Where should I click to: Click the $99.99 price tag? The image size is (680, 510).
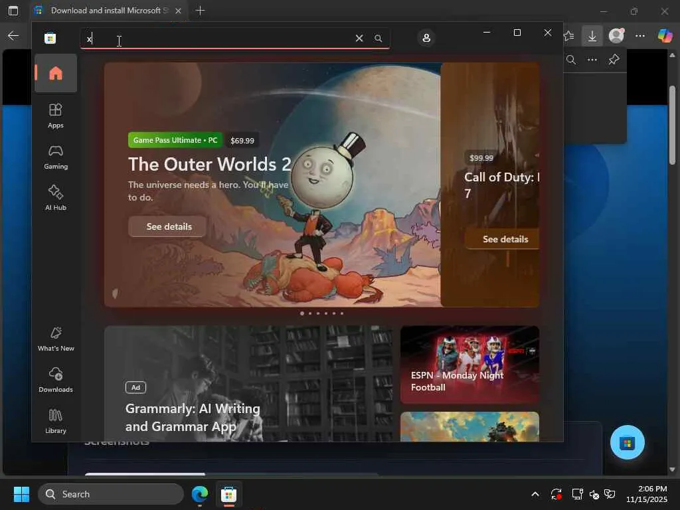click(x=481, y=158)
